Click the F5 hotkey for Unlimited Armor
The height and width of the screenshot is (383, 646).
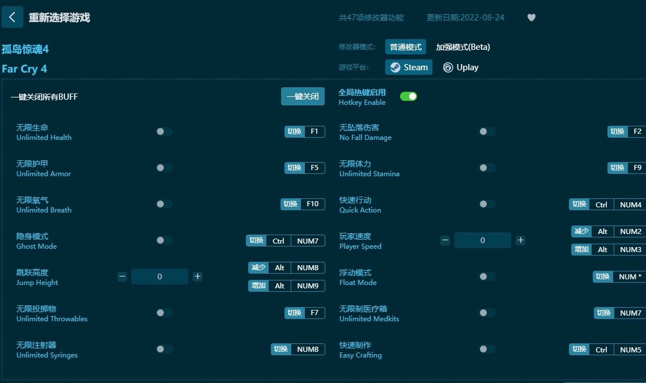coord(304,168)
